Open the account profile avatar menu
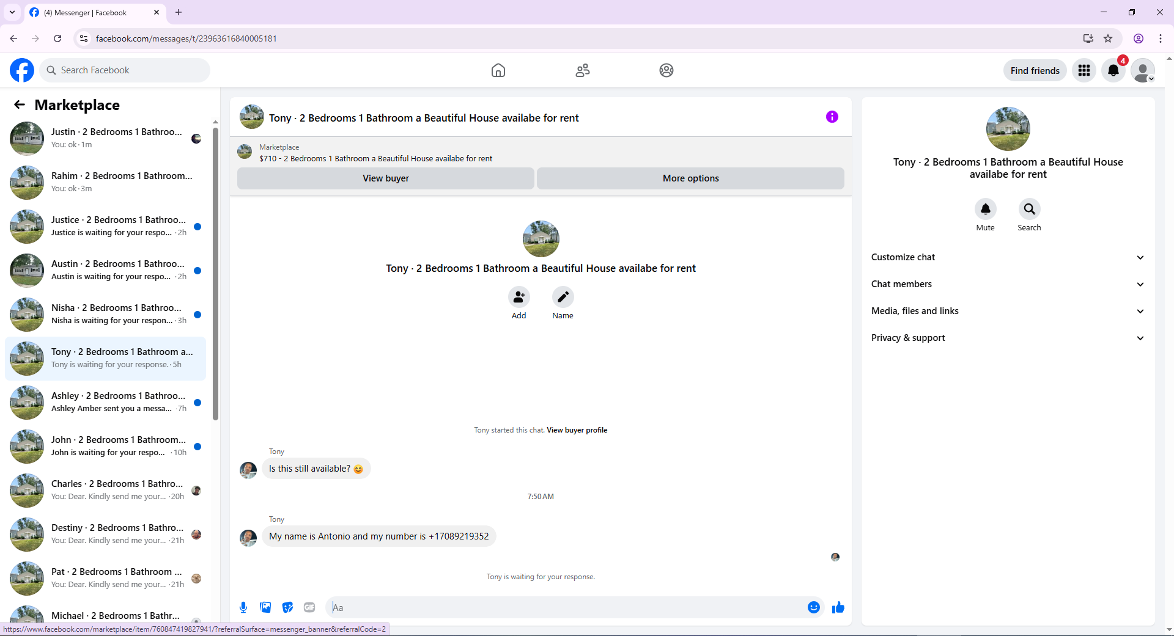 tap(1143, 70)
